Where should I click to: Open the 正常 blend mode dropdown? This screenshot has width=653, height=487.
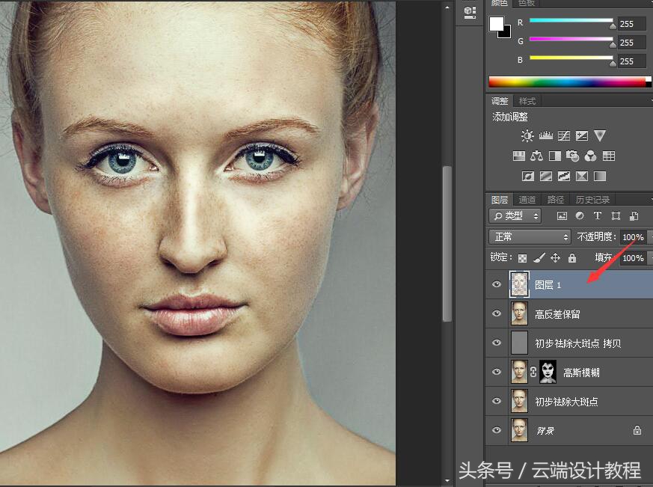click(x=530, y=236)
